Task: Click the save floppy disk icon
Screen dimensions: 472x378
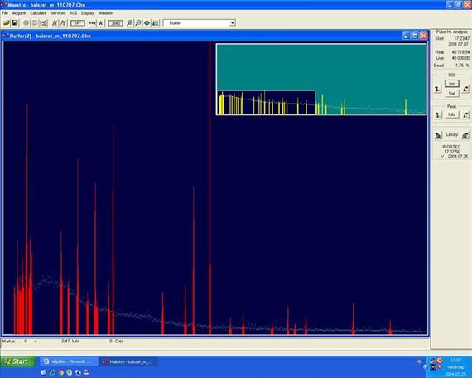Action: point(15,23)
